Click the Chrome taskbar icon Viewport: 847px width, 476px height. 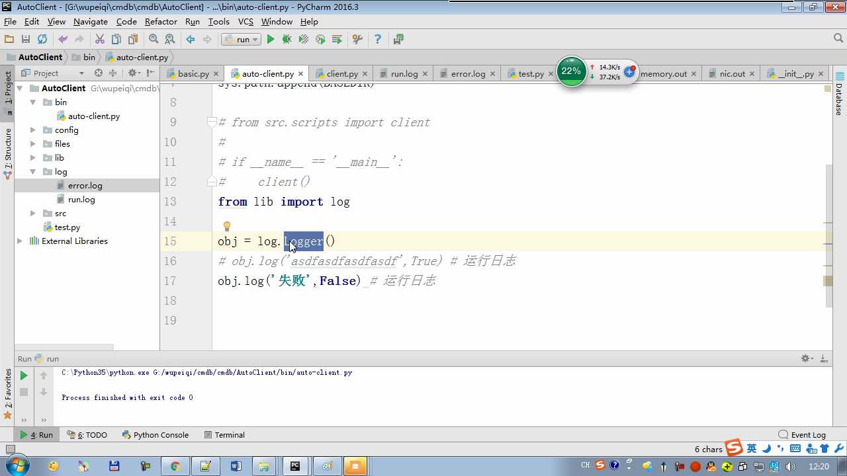[x=175, y=466]
